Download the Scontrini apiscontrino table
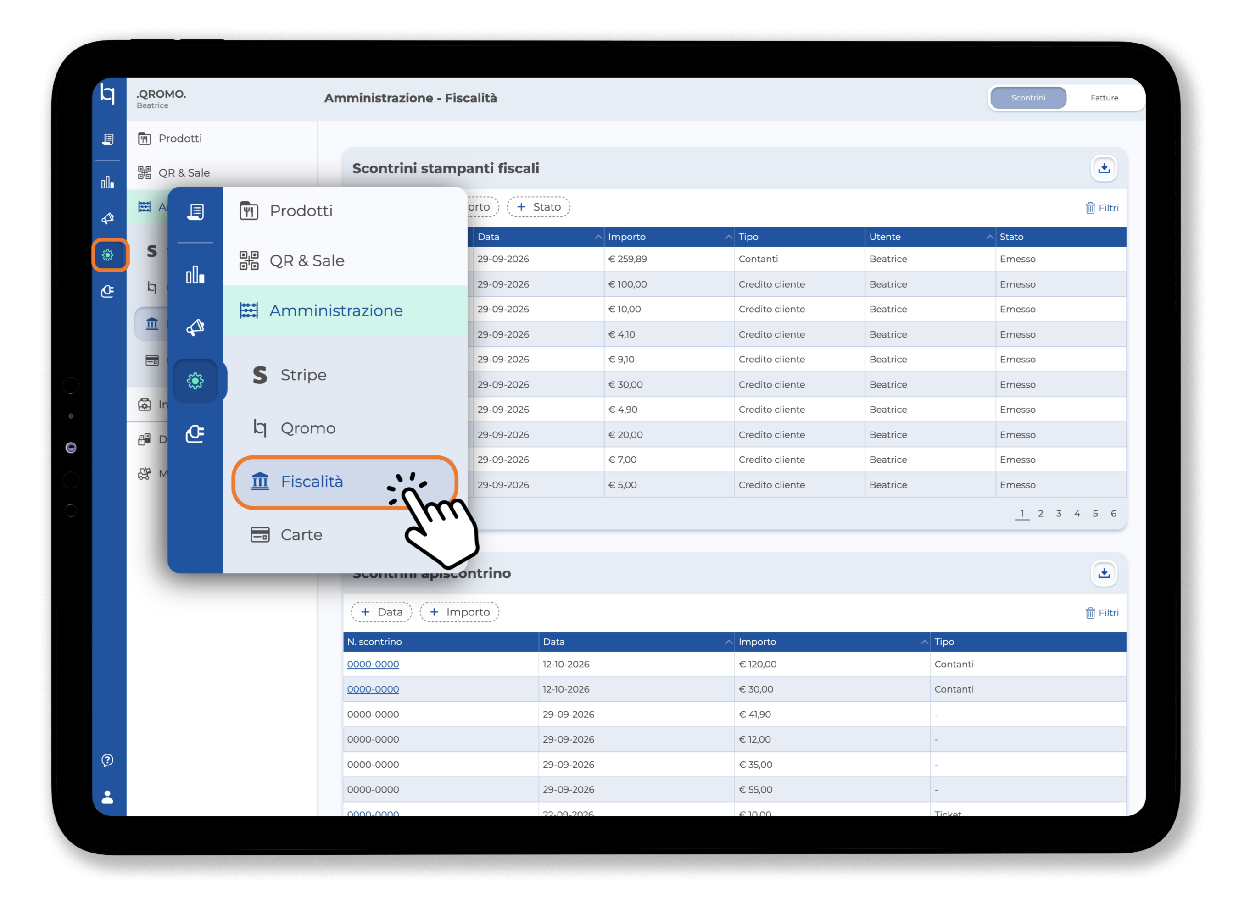The width and height of the screenshot is (1250, 920). tap(1104, 573)
